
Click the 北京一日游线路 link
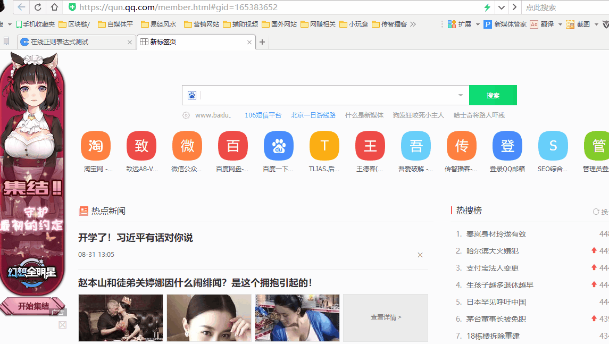313,115
